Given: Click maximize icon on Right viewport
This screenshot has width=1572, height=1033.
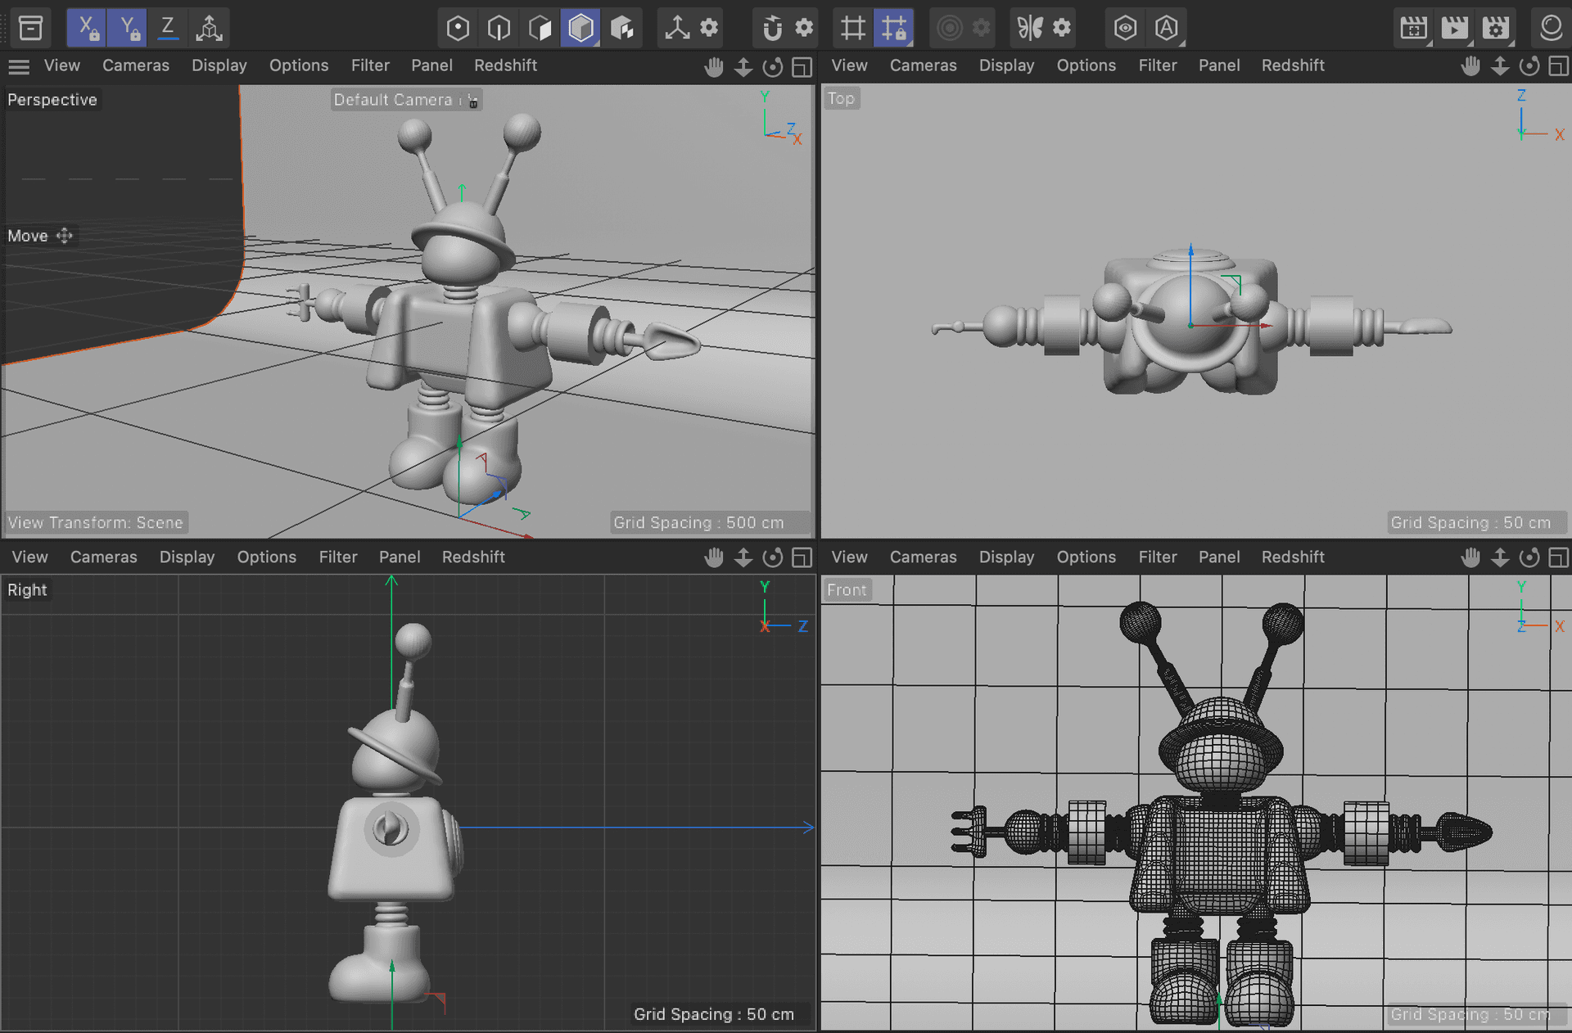Looking at the screenshot, I should tap(802, 557).
